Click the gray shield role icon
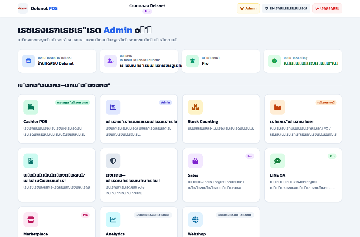Screen dimensions: 360x237 tap(113, 161)
